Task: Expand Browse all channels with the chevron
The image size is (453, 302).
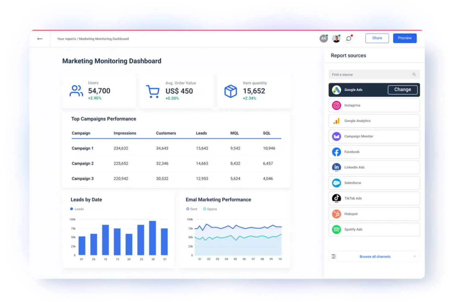Action: coord(415,256)
